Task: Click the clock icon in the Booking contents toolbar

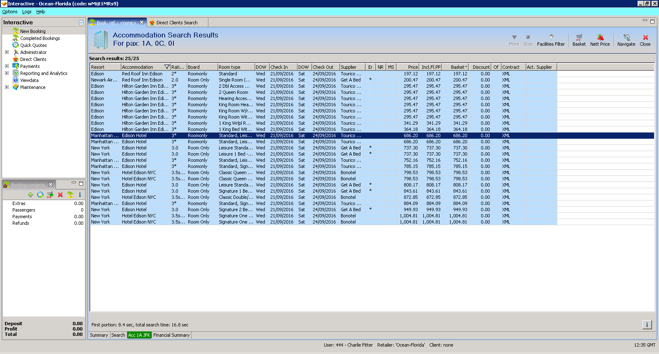Action: (x=40, y=195)
